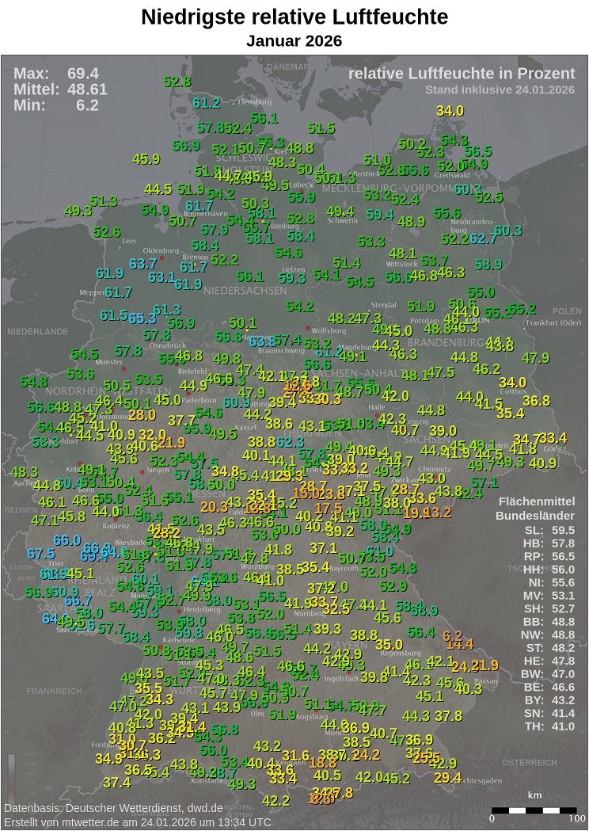Select the 'Januar 2026' subtitle
Viewport: 589px width, 831px height.
click(x=294, y=40)
